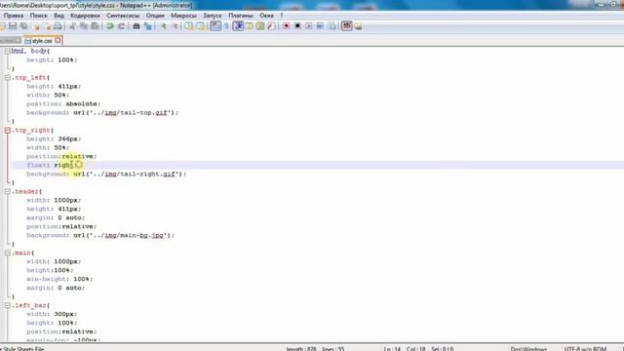
Task: Collapse the .left_bar code block
Action: point(7,305)
